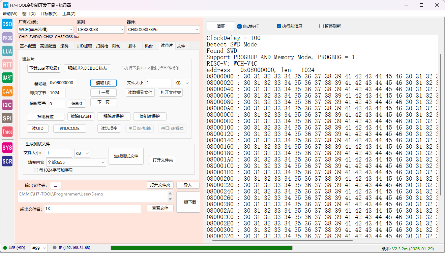Click 强制进入DEBUG状态 button
This screenshot has height=253, width=445.
click(x=87, y=68)
